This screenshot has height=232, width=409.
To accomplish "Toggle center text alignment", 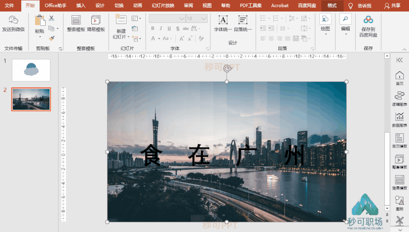I will [x=271, y=39].
